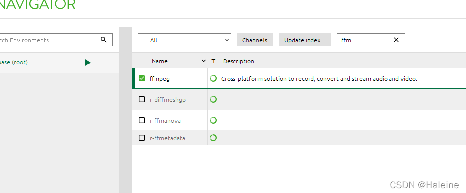Click the T column header

pyautogui.click(x=213, y=61)
